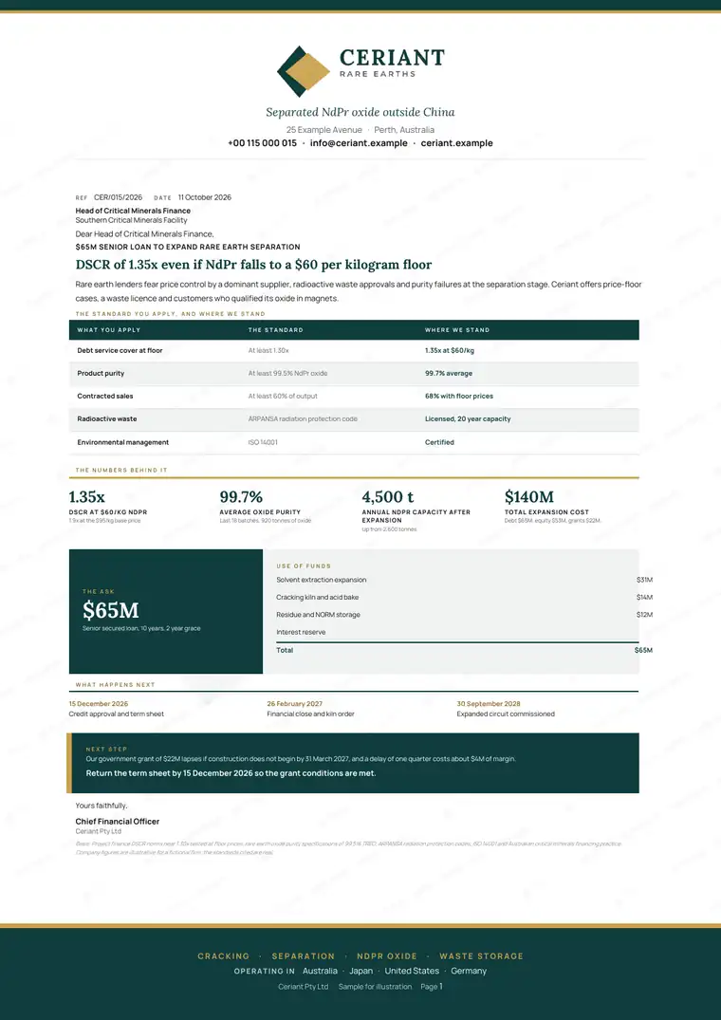Click the 'Chief Financial Officer' signature
The image size is (721, 1020).
(x=117, y=822)
